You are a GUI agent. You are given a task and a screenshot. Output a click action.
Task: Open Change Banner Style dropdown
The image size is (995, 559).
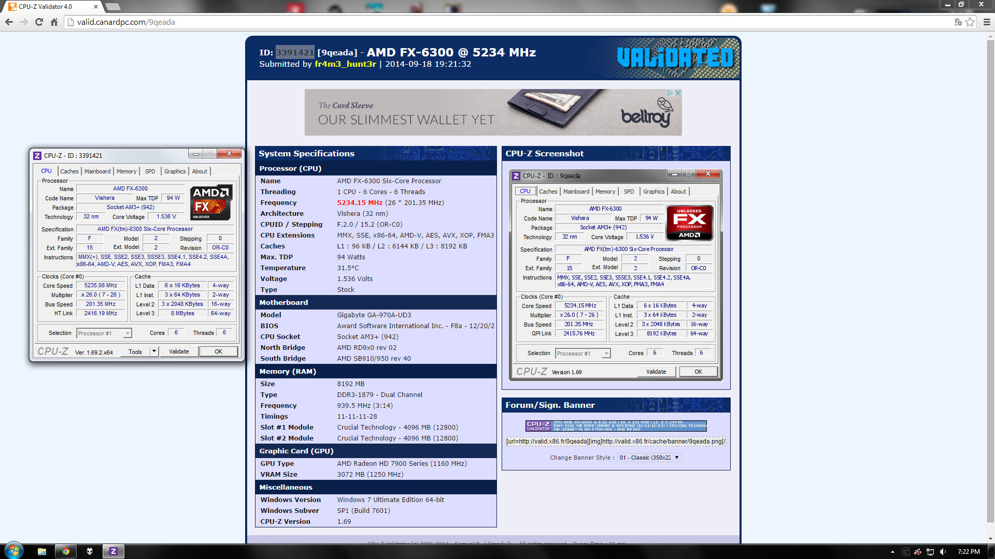(x=649, y=458)
